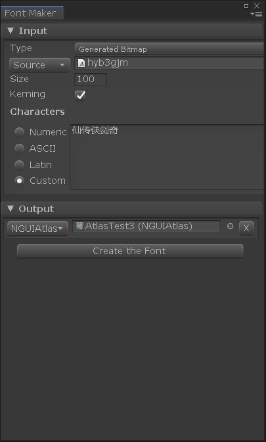This screenshot has height=442, width=266.
Task: Select the Custom characters radio button
Action: point(20,181)
